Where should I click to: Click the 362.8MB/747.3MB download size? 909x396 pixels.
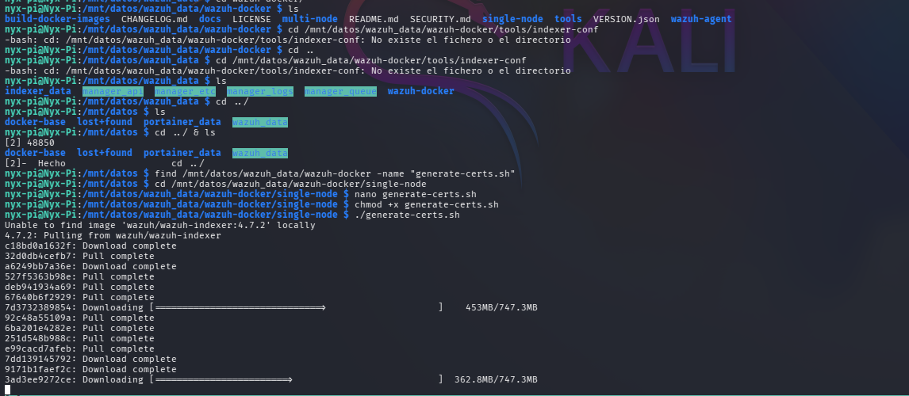click(496, 380)
